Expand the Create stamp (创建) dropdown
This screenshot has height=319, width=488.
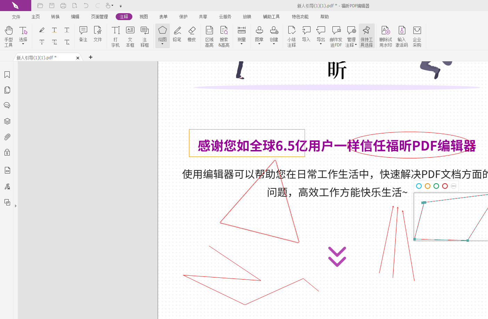click(274, 44)
